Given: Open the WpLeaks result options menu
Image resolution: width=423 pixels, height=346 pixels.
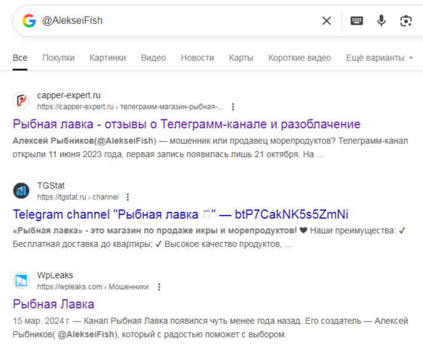Looking at the screenshot, I should pyautogui.click(x=159, y=287).
